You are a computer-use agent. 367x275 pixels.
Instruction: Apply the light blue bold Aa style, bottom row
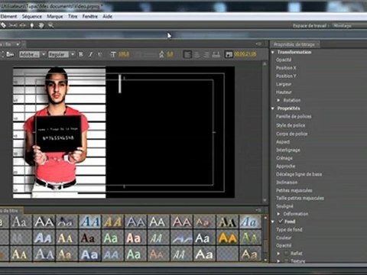tap(89, 254)
